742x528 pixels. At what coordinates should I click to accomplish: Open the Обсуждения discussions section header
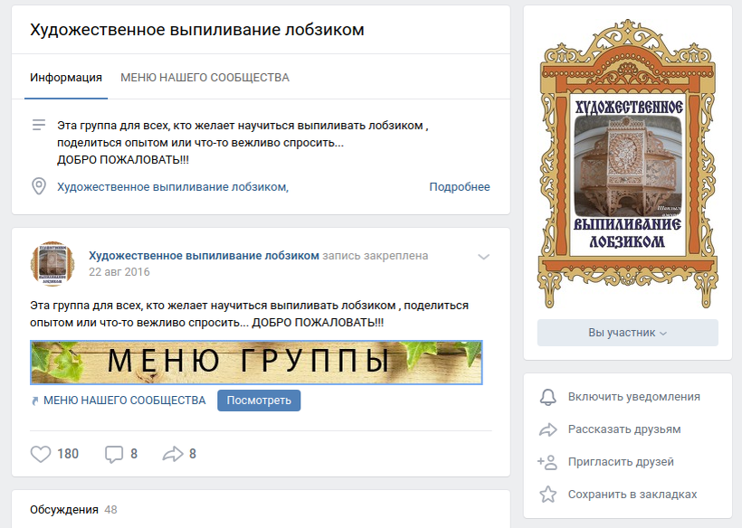(x=64, y=510)
